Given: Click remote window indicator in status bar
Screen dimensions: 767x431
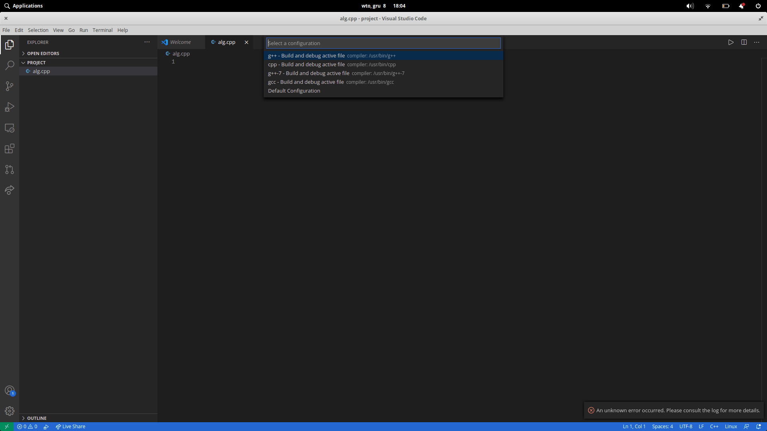Looking at the screenshot, I should pos(7,427).
